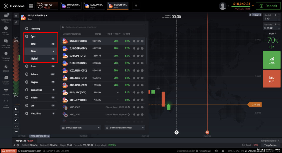Click Tutup Semua button
Image resolution: width=282 pixels, height=153 pixels.
point(270,145)
